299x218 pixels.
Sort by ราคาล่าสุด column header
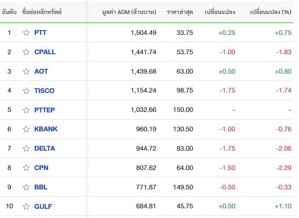click(x=180, y=12)
